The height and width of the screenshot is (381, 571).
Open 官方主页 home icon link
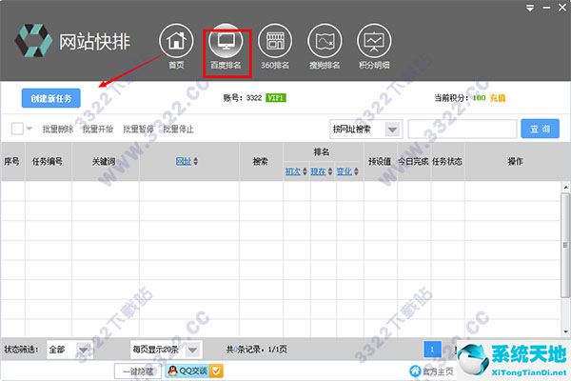coord(415,371)
